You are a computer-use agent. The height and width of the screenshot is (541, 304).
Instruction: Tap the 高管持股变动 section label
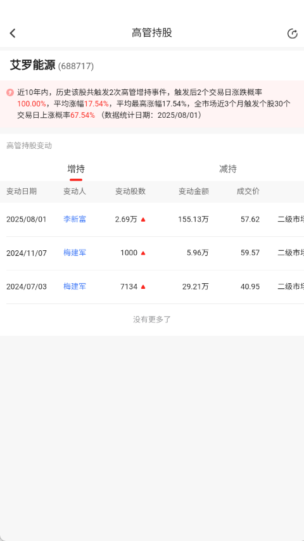coord(29,146)
